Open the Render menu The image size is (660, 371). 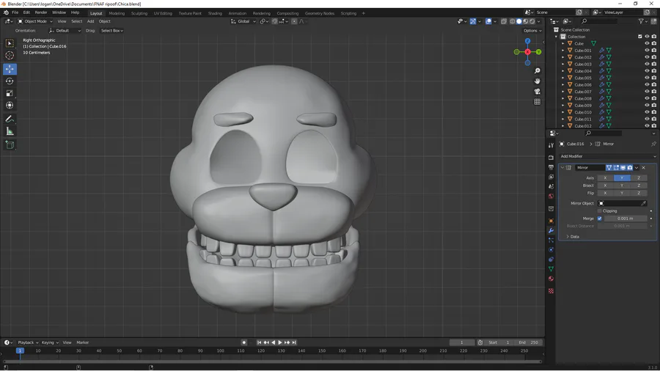click(x=41, y=12)
